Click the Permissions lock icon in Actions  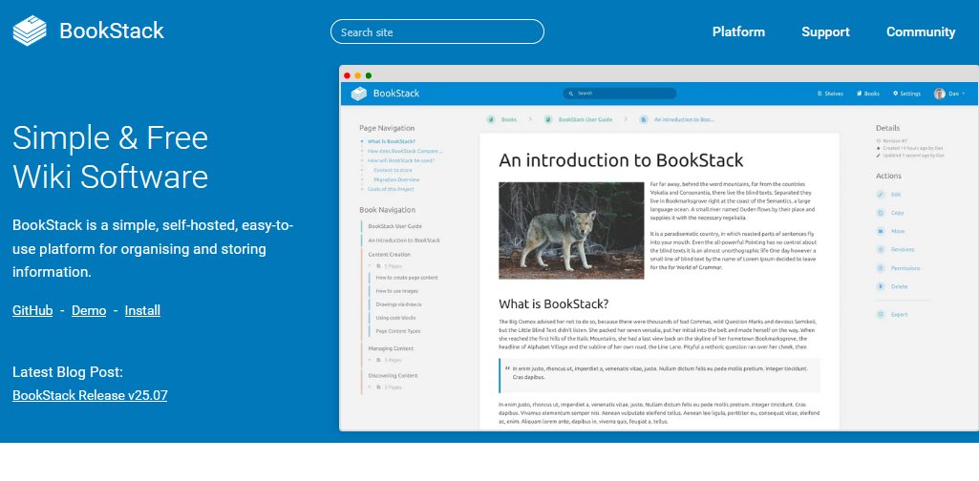click(x=880, y=268)
